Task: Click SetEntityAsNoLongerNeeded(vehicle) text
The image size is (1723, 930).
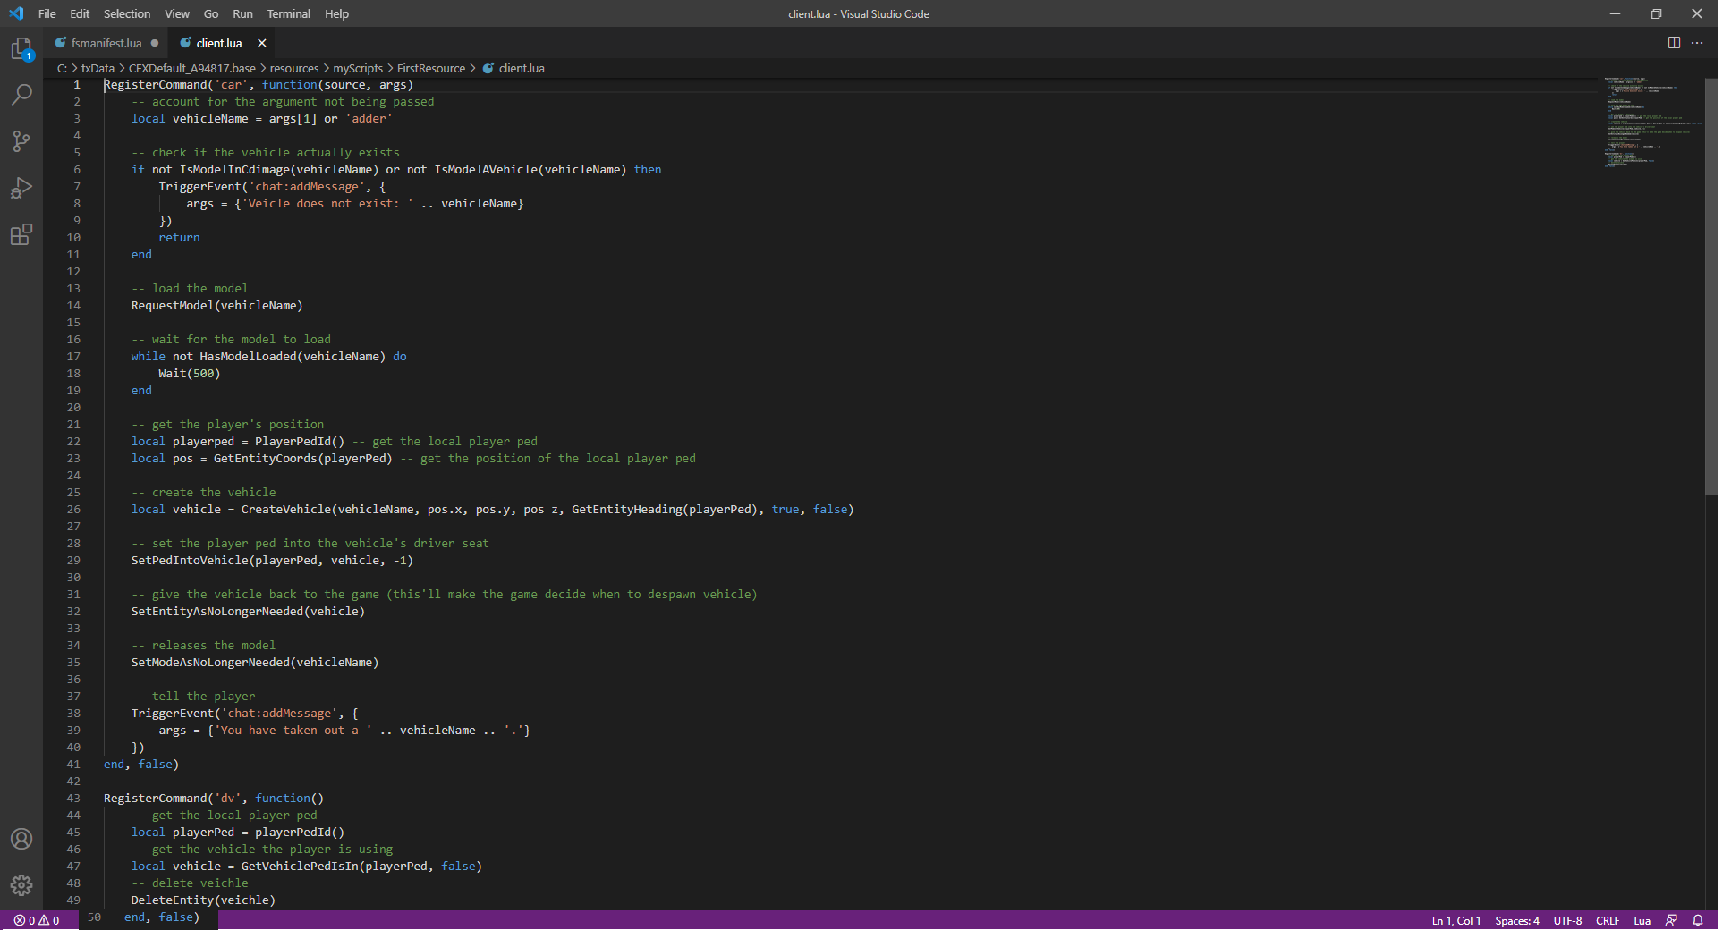Action: coord(248,611)
